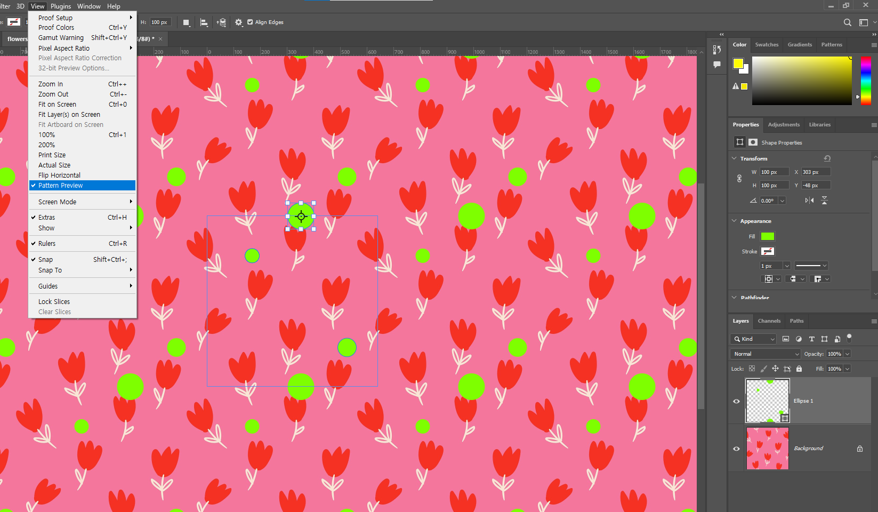Reset the transform with the reset icon
The image size is (878, 512).
(x=827, y=158)
